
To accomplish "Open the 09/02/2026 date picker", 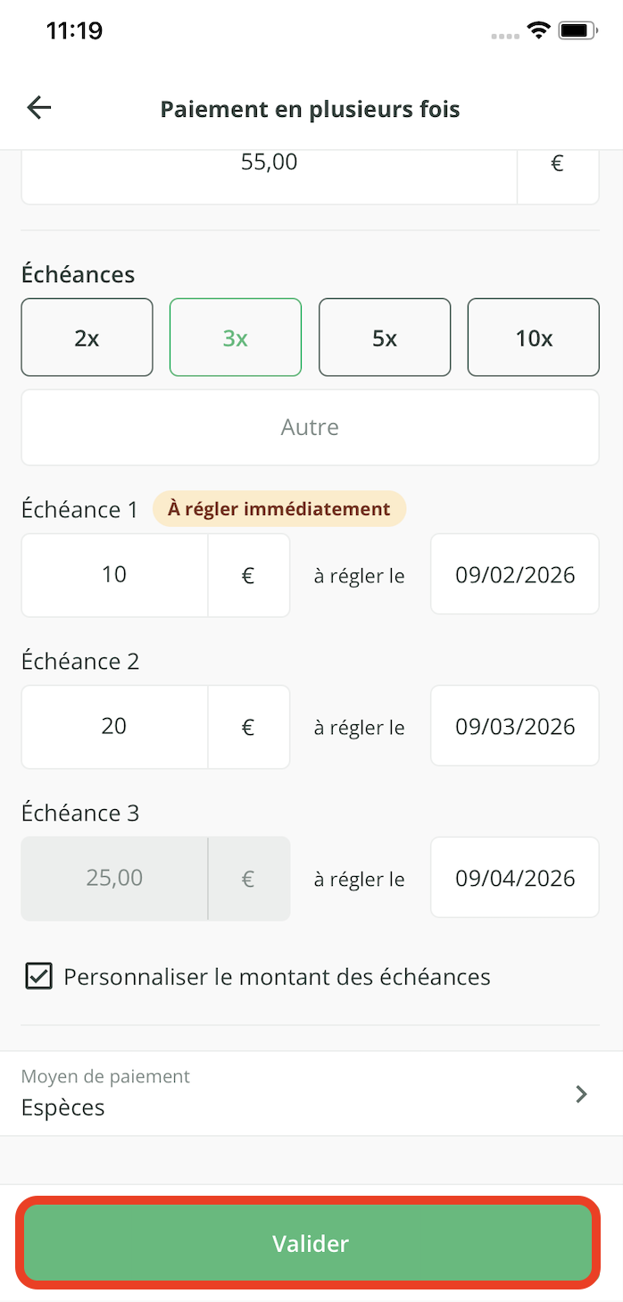I will [x=515, y=575].
